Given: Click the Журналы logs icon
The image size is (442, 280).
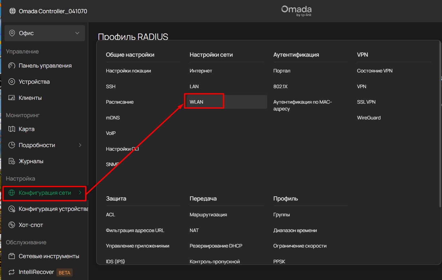Looking at the screenshot, I should pos(12,161).
